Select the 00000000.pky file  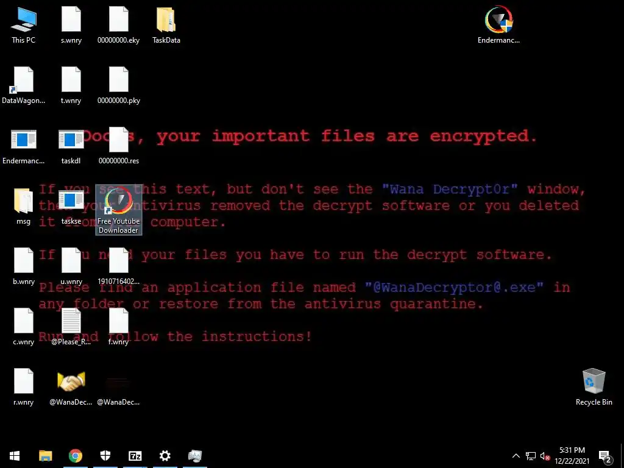[119, 85]
